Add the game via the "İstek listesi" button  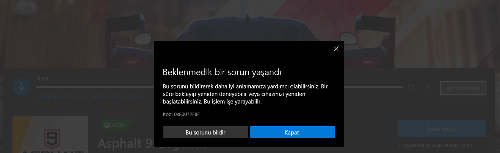coord(442,128)
